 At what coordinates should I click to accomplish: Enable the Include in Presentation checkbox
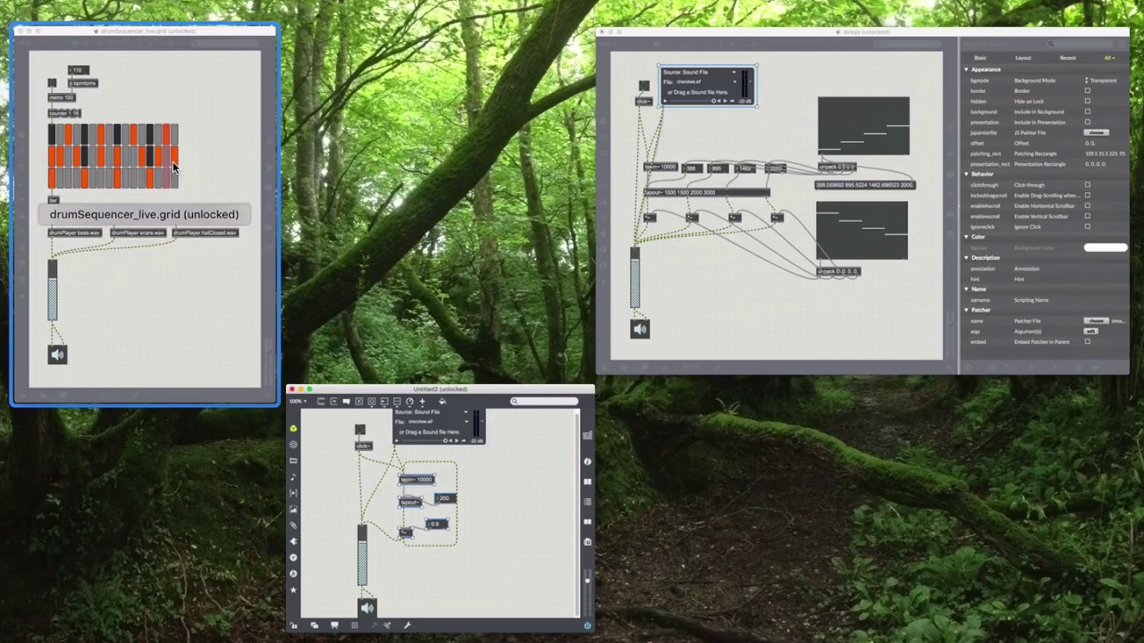coord(1088,121)
